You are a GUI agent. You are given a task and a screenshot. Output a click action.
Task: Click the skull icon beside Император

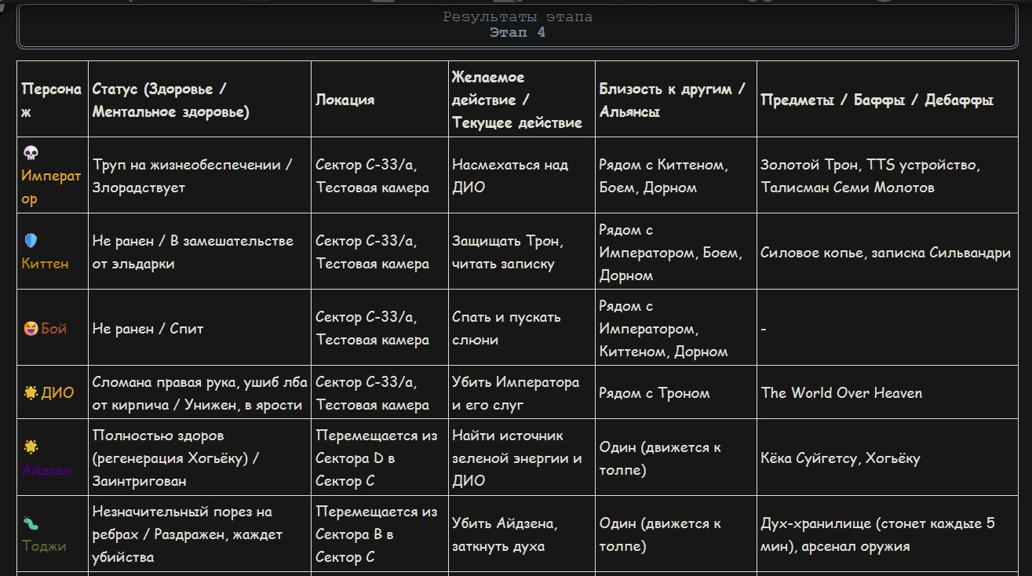[x=31, y=153]
